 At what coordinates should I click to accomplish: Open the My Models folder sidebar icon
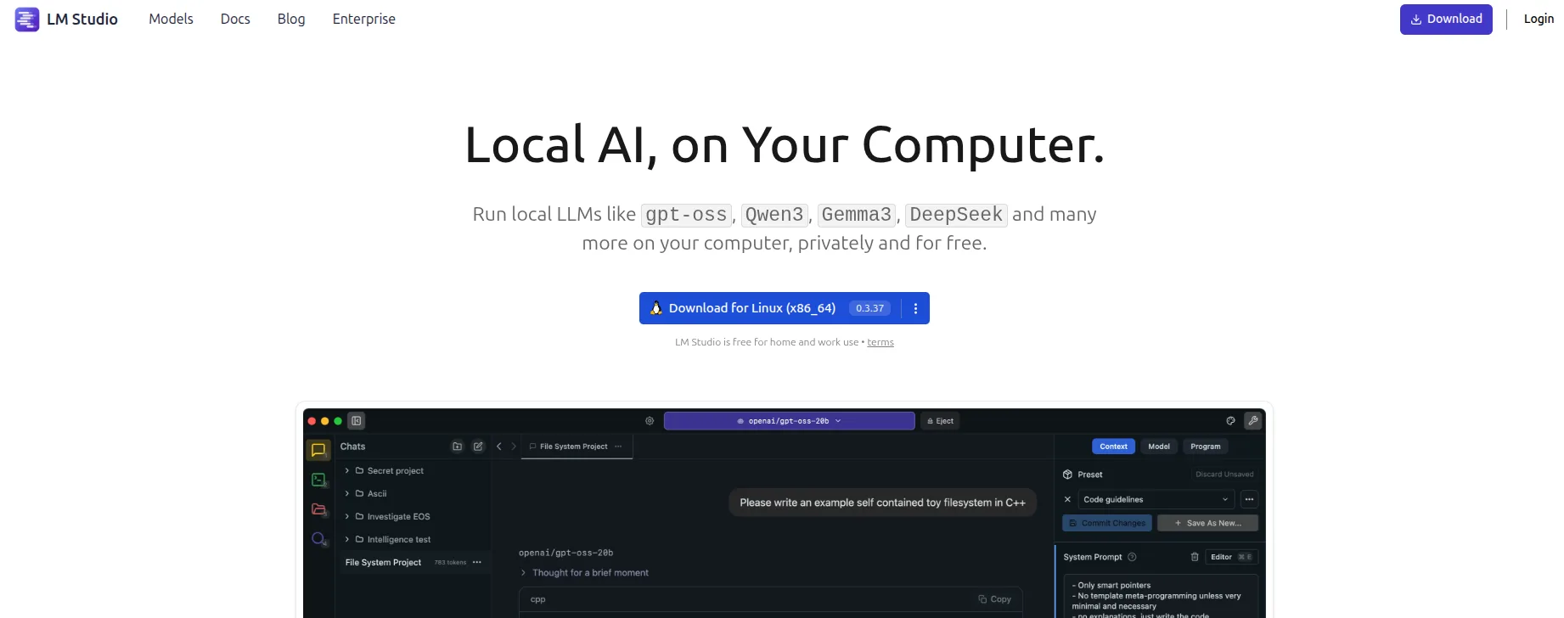[x=318, y=509]
